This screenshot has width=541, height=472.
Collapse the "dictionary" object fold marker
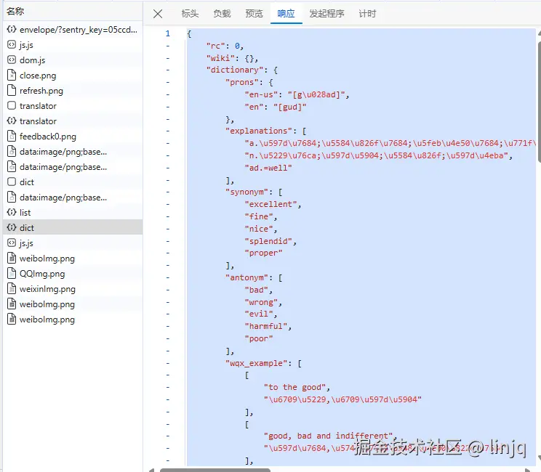tap(168, 70)
